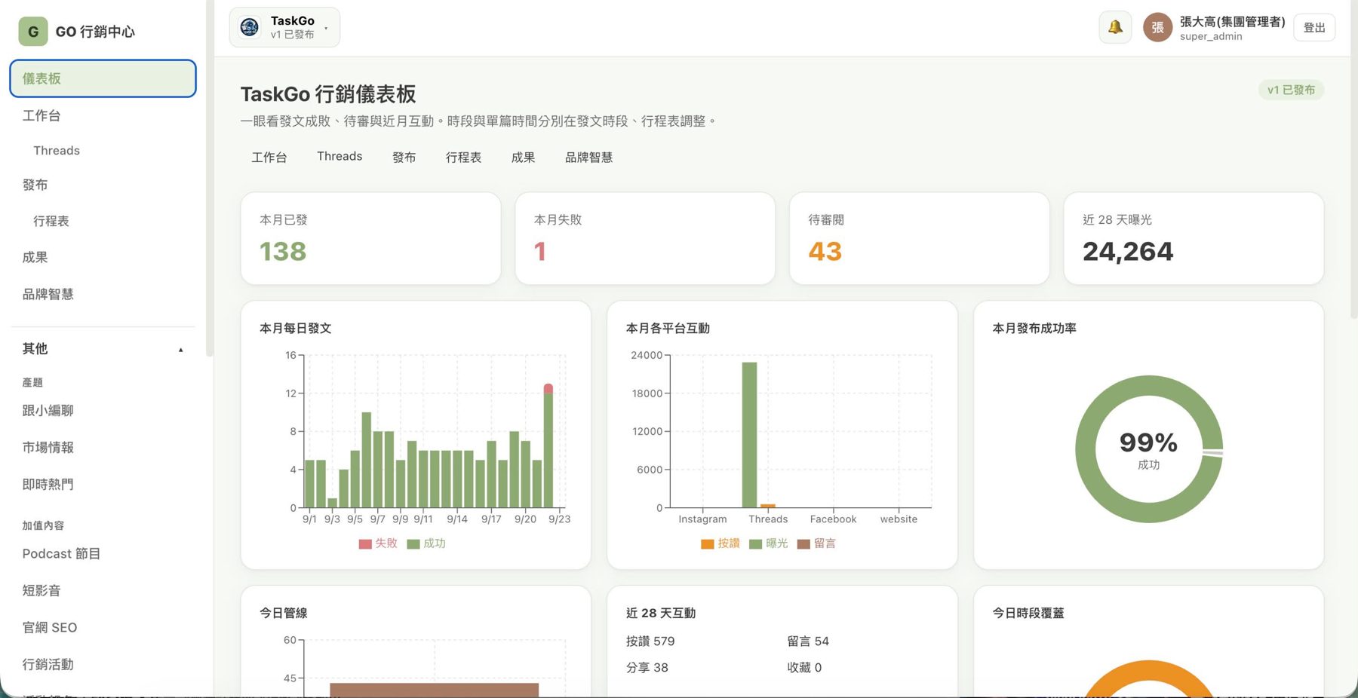Open the TaskGo brand selector dropdown arrow

pyautogui.click(x=326, y=29)
